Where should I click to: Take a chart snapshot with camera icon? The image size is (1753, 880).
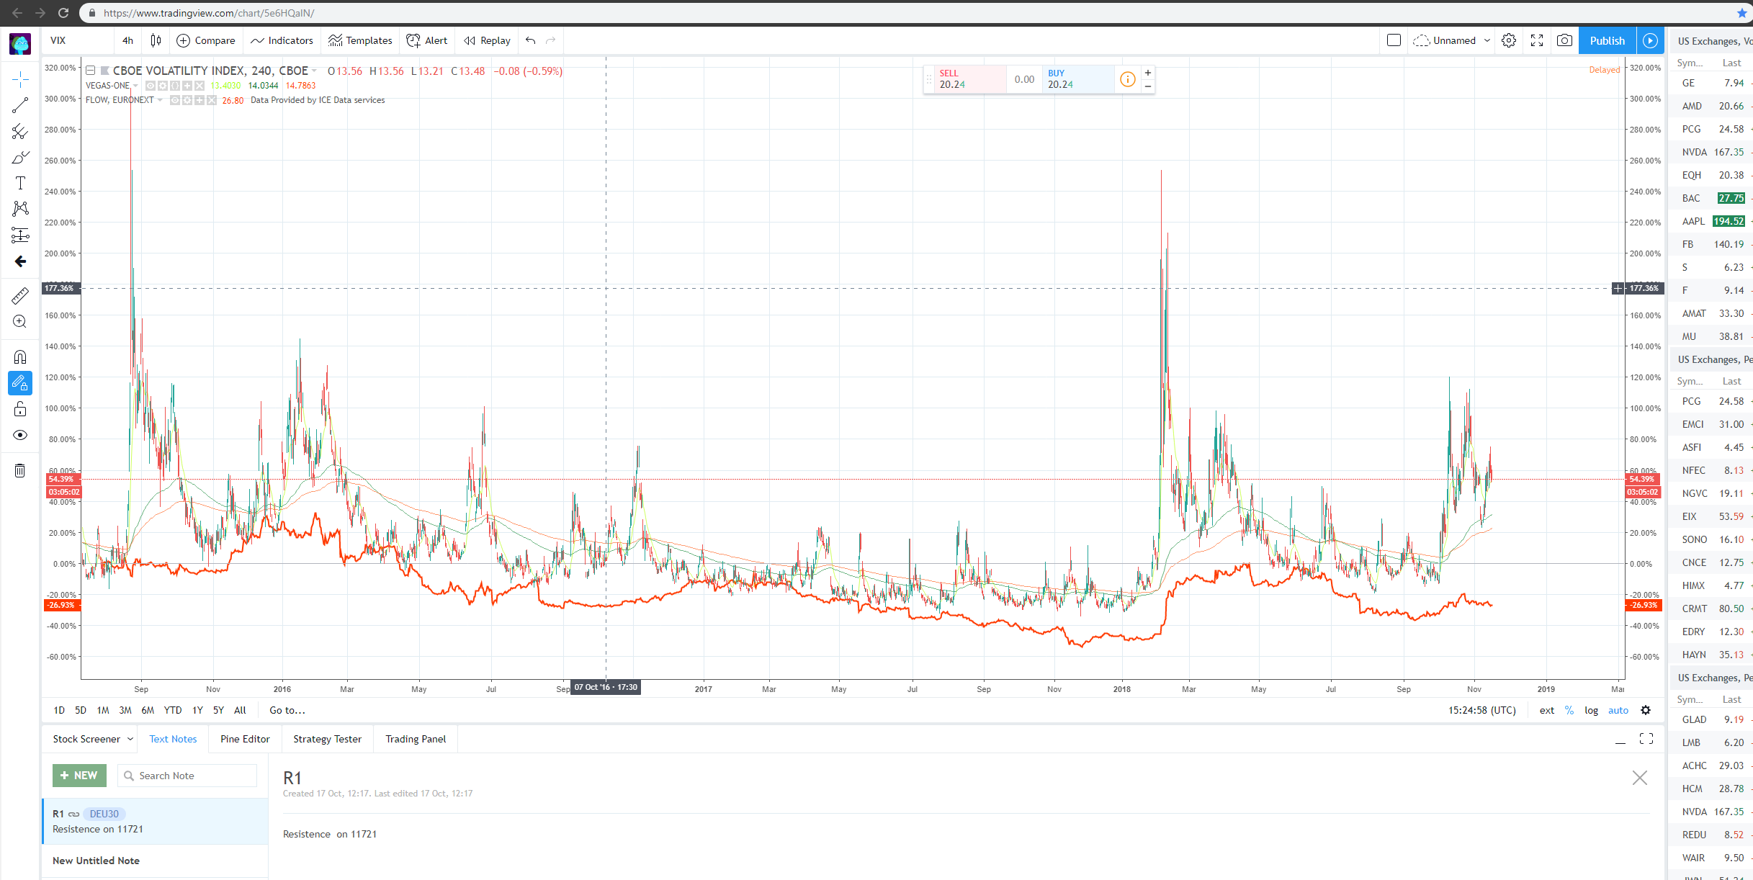pos(1564,40)
